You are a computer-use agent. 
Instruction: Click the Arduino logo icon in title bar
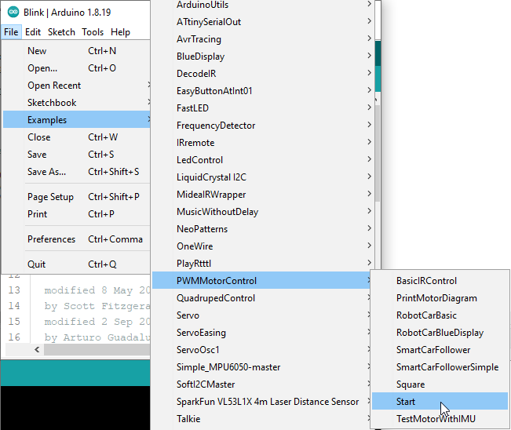tap(13, 13)
